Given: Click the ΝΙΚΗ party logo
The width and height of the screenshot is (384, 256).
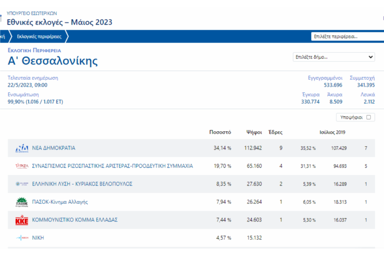Looking at the screenshot, I should tap(22, 238).
